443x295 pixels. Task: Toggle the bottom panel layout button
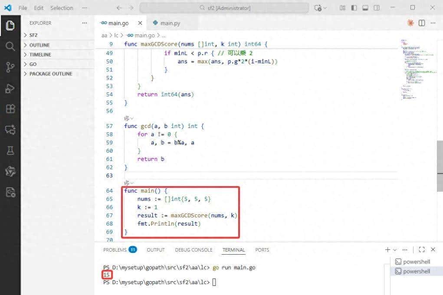365,8
